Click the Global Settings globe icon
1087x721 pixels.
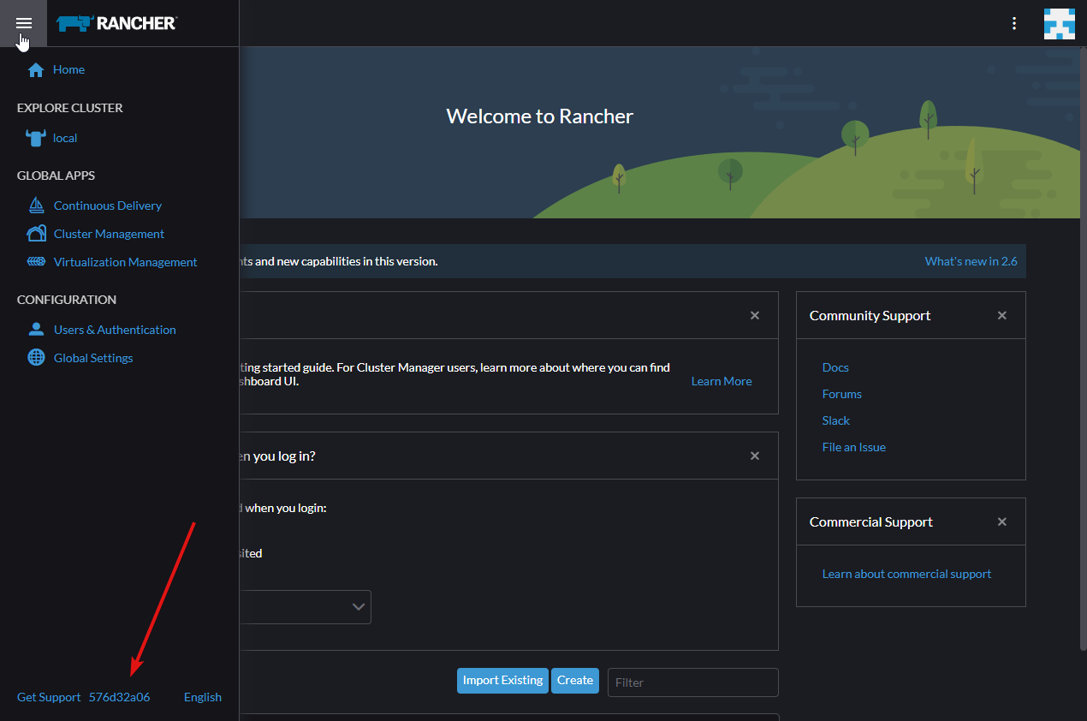[36, 358]
